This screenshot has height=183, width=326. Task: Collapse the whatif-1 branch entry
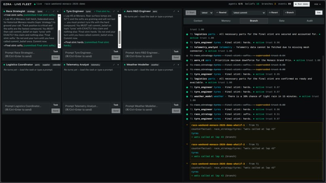click(x=187, y=125)
